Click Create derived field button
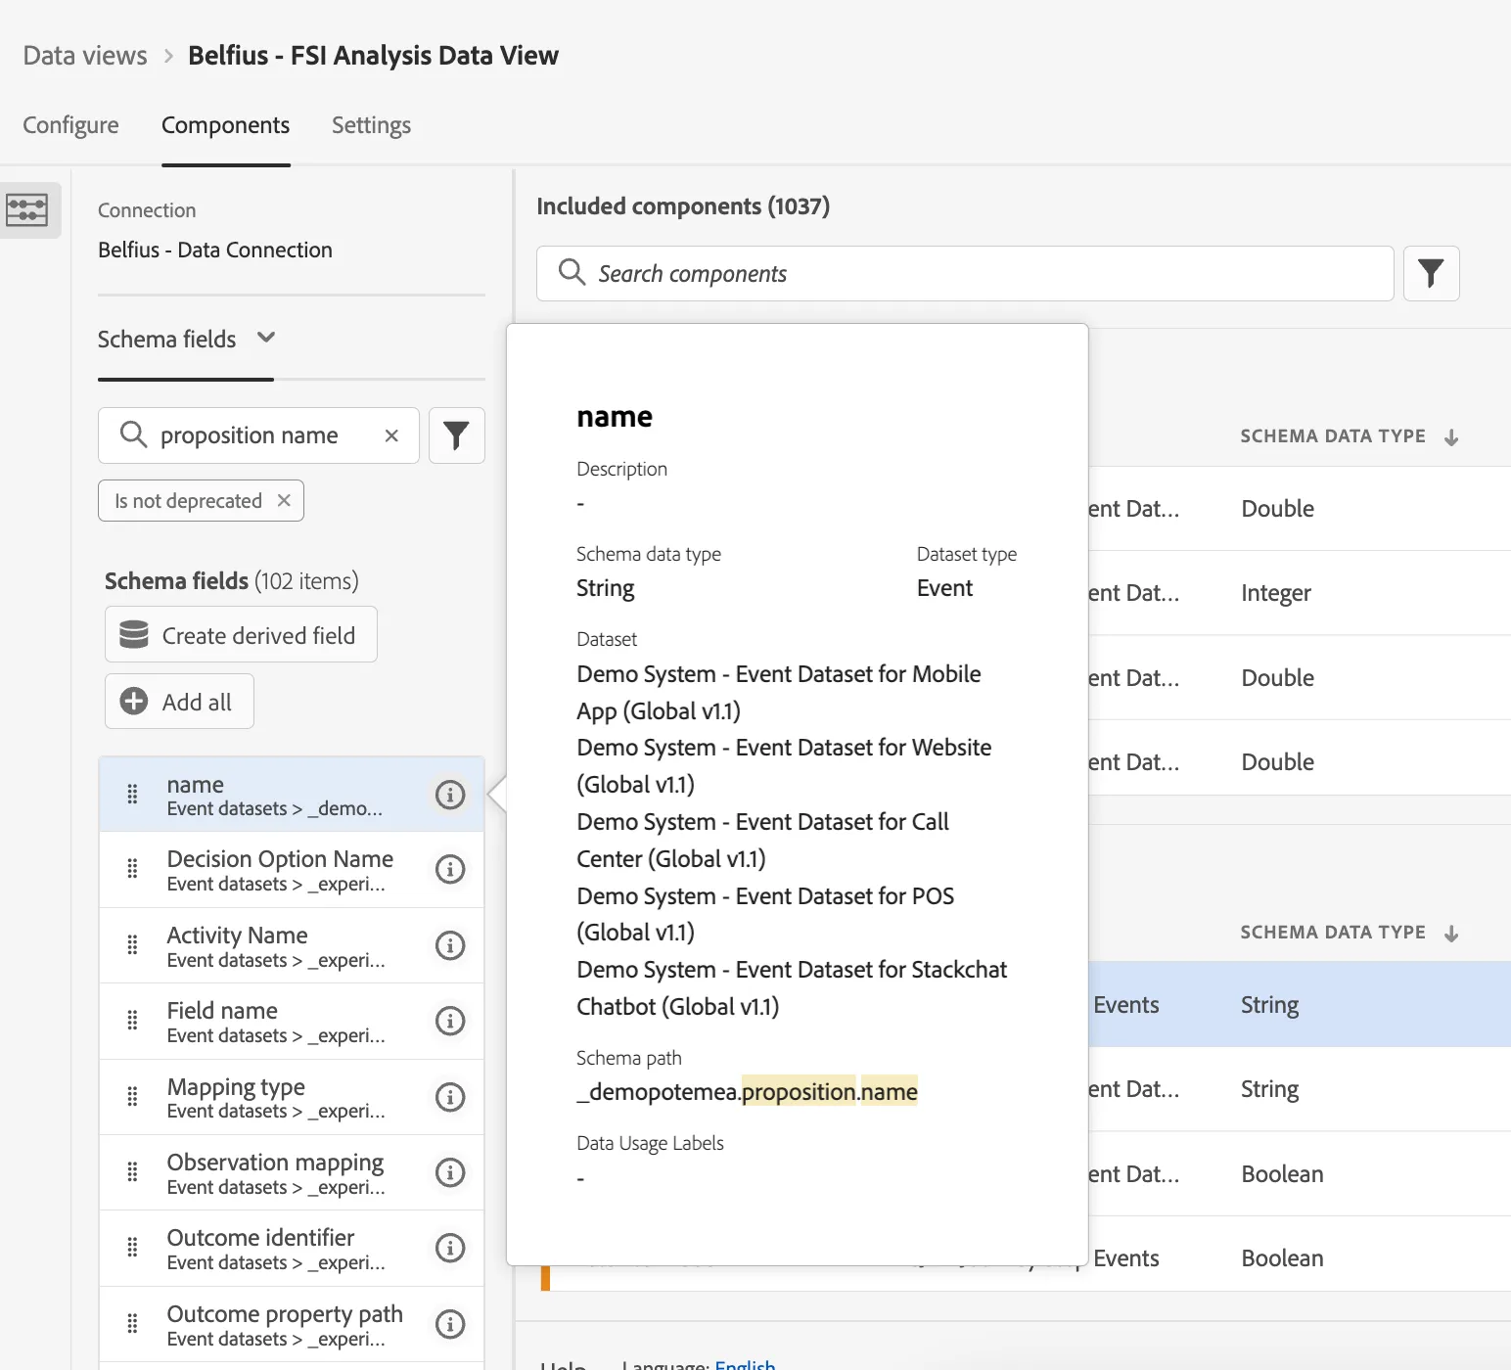1511x1370 pixels. point(241,635)
